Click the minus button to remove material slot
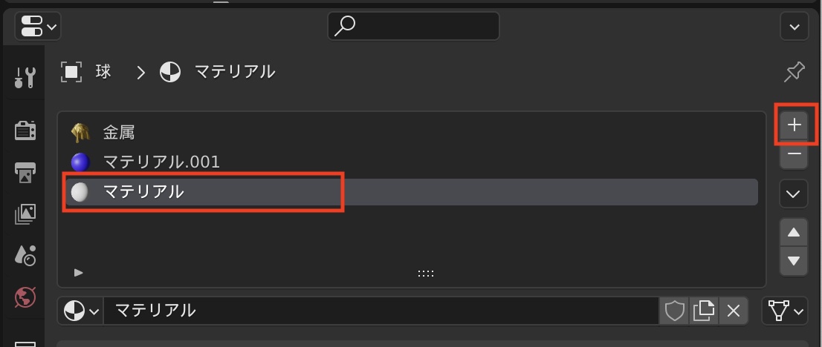 pyautogui.click(x=794, y=154)
